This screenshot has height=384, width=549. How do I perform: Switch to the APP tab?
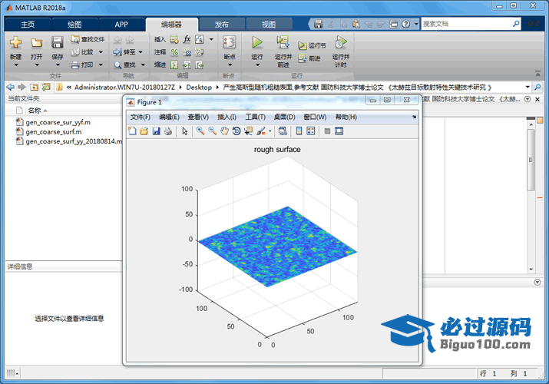121,24
